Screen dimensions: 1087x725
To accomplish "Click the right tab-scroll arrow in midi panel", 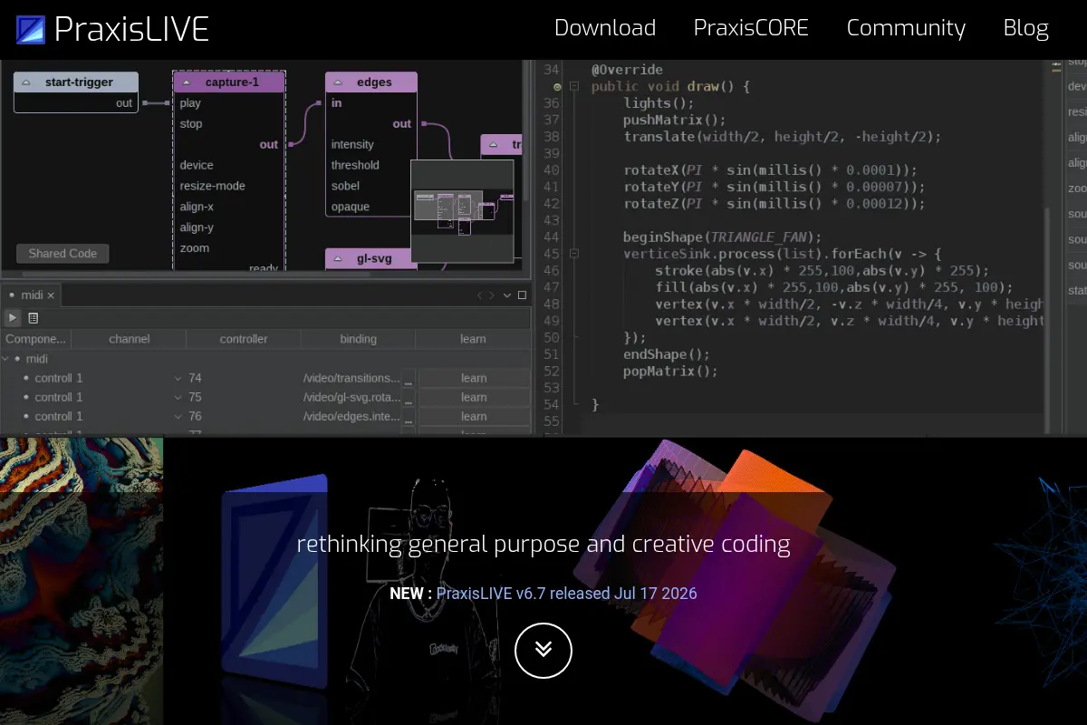I will click(x=492, y=295).
